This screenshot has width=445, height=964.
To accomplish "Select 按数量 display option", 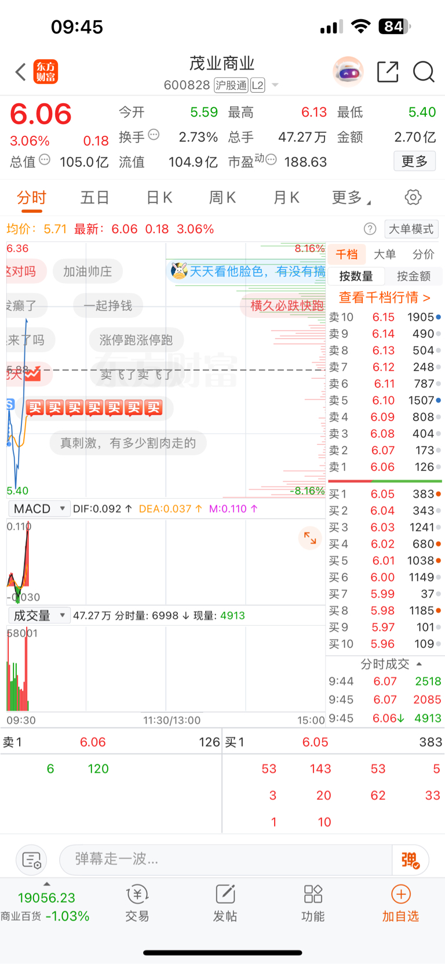I will point(356,276).
